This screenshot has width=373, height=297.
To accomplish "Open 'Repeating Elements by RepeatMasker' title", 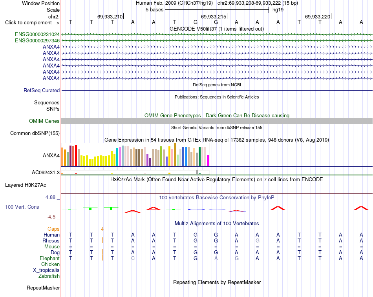I will (x=217, y=282).
